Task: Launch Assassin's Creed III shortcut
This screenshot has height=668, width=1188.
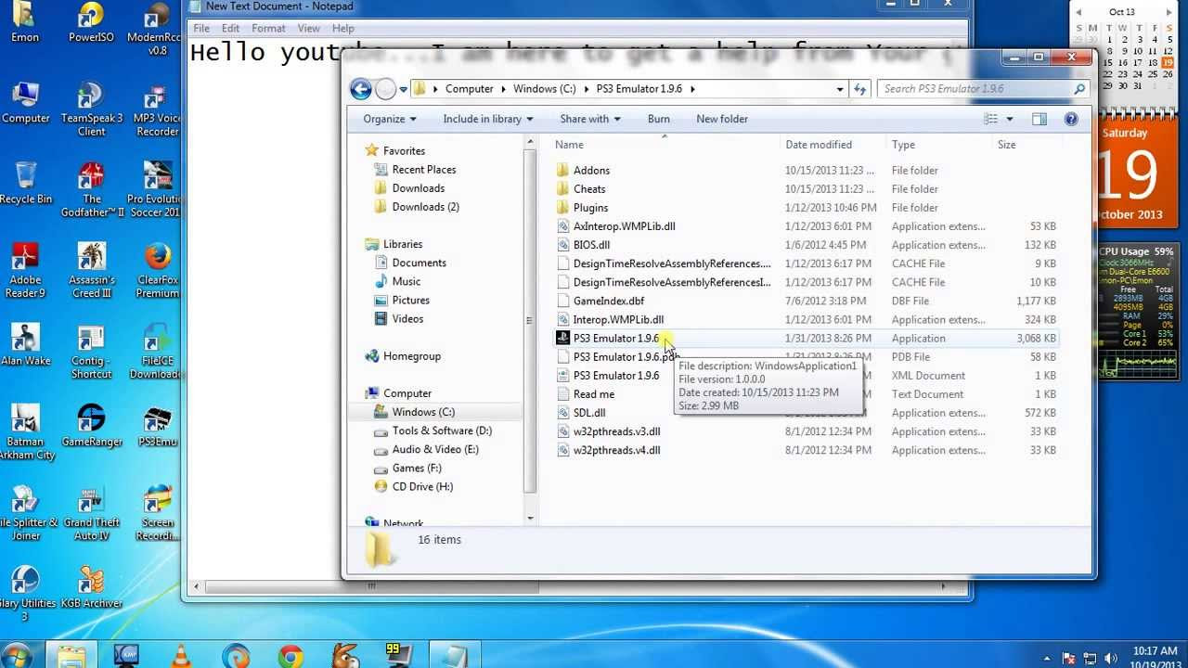Action: (x=91, y=271)
